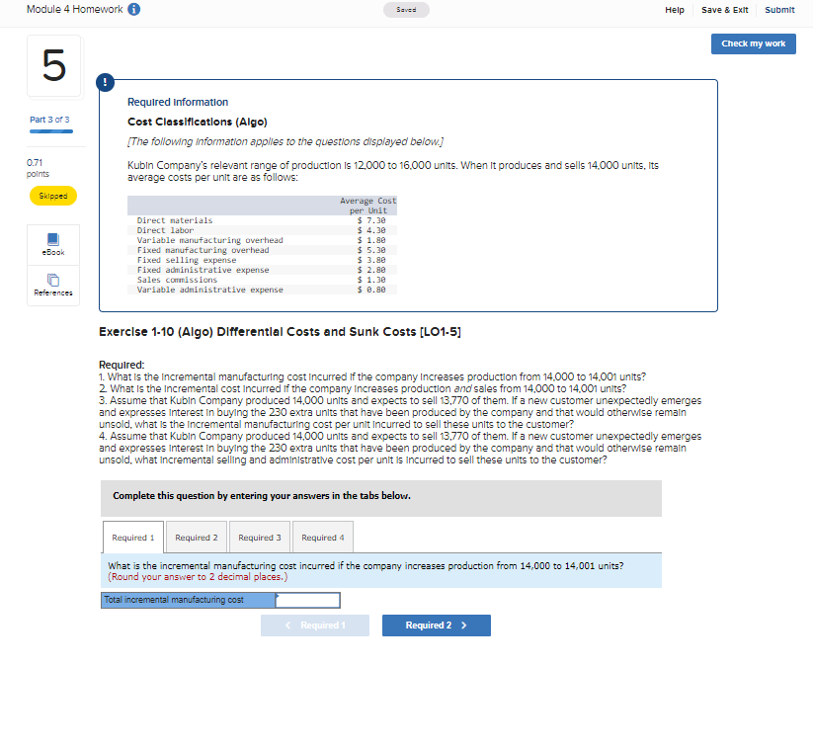The image size is (813, 750).
Task: Click the Skipped status badge
Action: pyautogui.click(x=52, y=195)
